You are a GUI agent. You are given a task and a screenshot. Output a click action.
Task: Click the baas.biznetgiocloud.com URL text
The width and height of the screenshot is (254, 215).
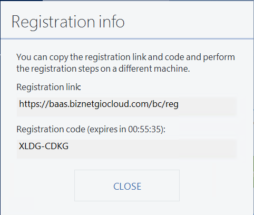click(x=99, y=104)
